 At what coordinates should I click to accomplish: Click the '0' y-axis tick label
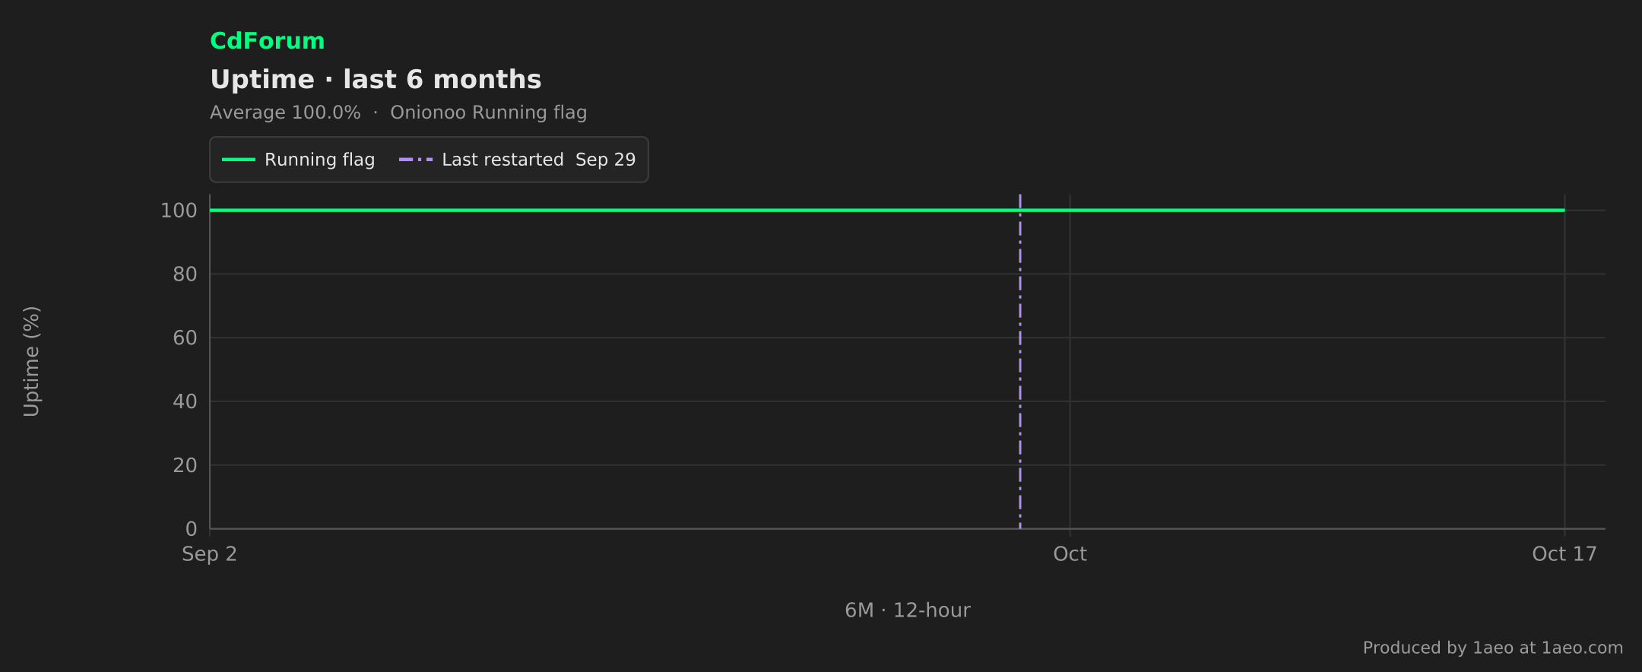(x=191, y=529)
